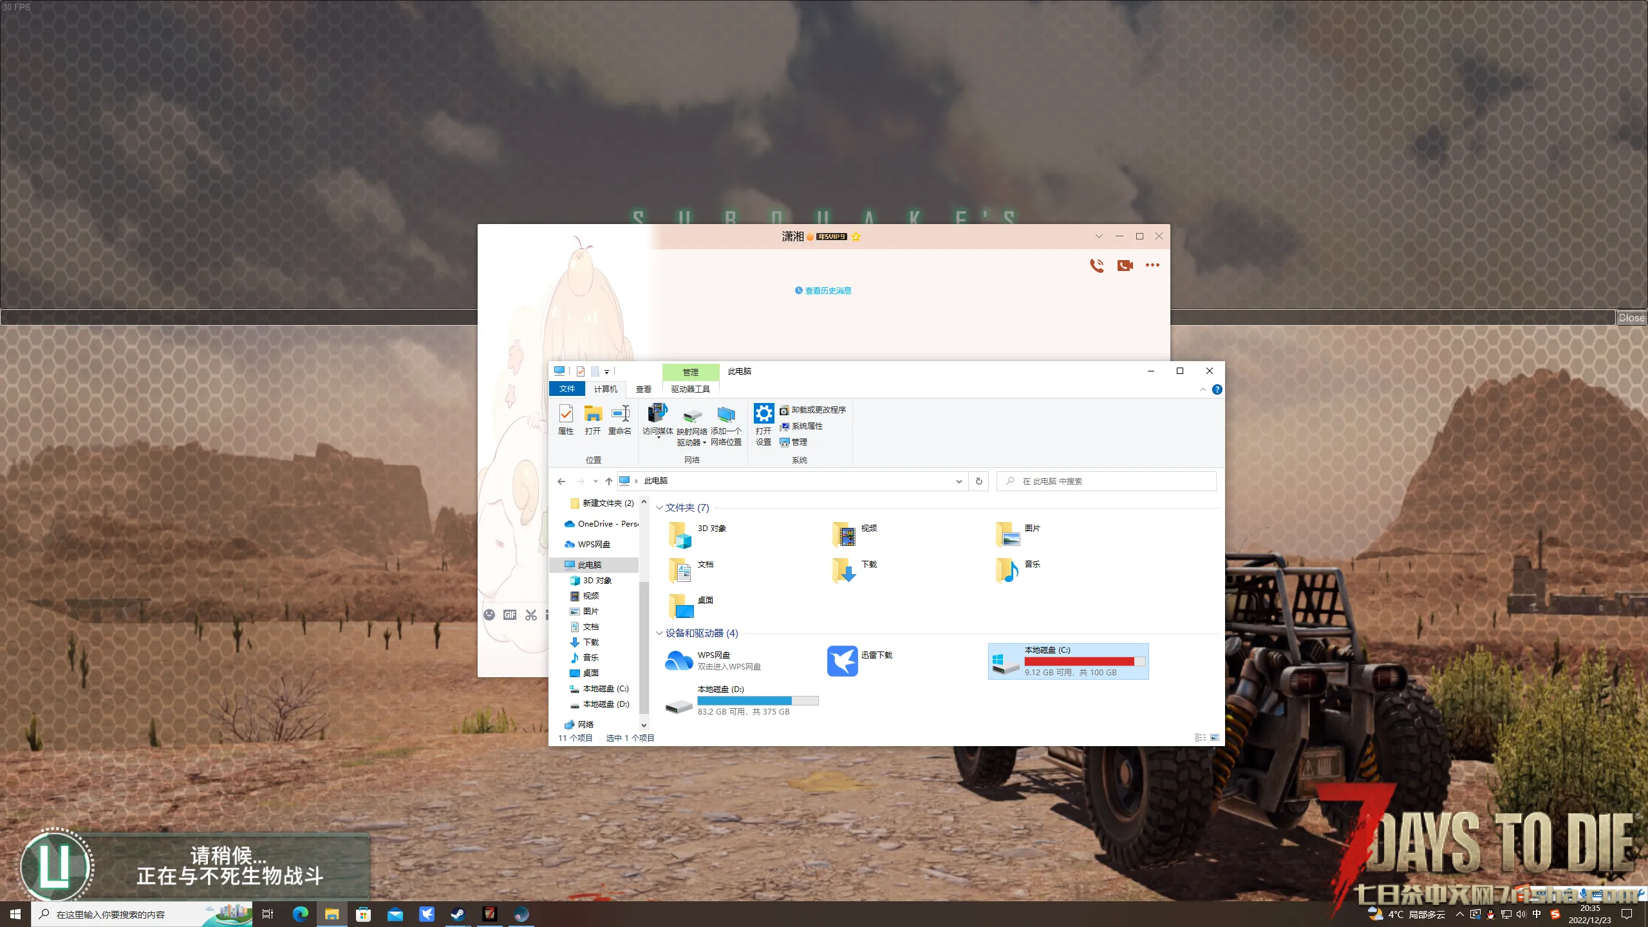This screenshot has height=927, width=1648.
Task: Click quick access properties checkmark icon
Action: (x=581, y=371)
